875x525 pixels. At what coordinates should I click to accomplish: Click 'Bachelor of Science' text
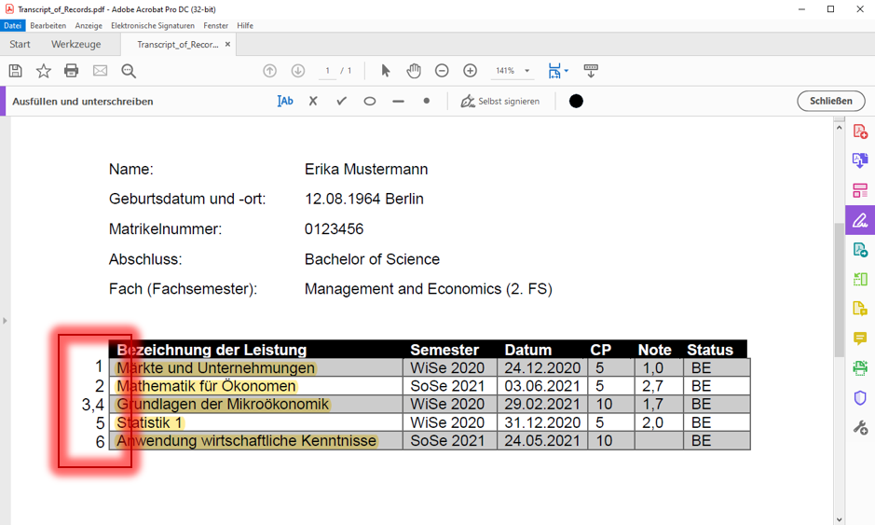pyautogui.click(x=372, y=259)
